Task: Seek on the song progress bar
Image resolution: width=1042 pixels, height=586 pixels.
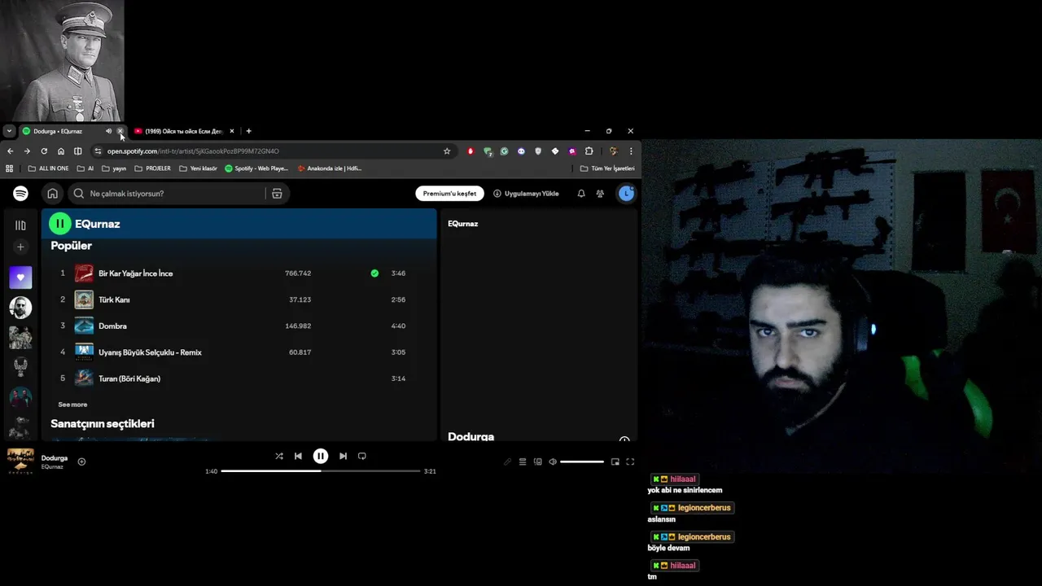Action: pos(321,471)
